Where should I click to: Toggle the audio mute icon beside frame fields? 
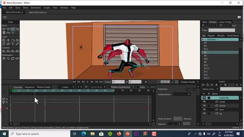pyautogui.click(x=146, y=82)
